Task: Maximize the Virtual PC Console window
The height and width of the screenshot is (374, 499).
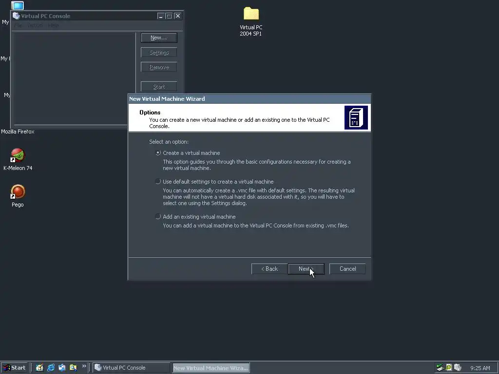Action: point(169,16)
